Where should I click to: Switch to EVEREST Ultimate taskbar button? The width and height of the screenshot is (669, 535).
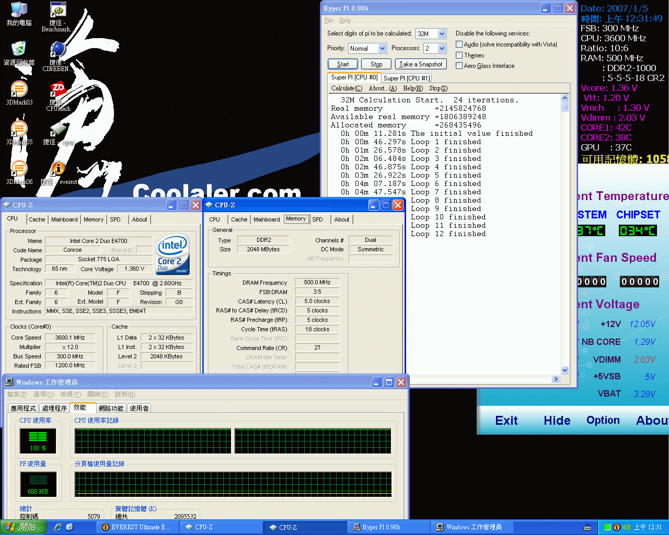136,527
